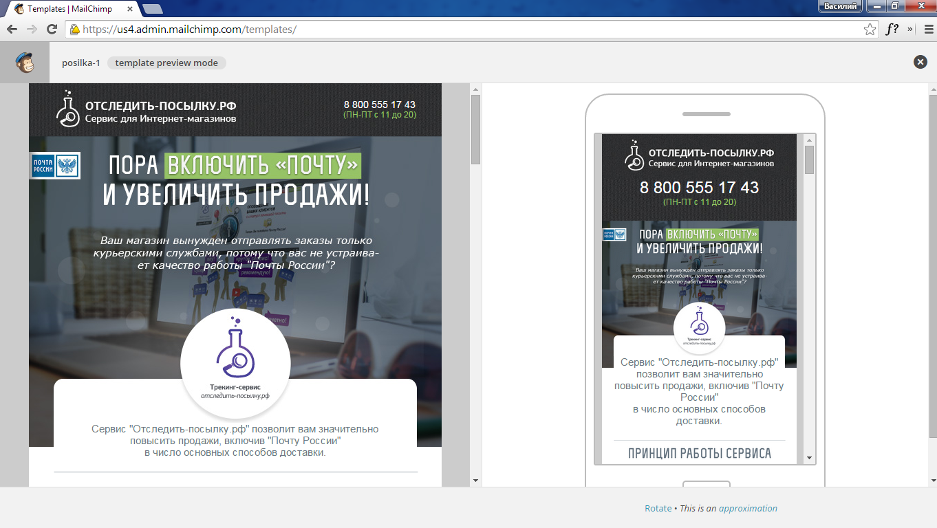Click (ПН-ПТ с 11 до 20) hours in desktop preview
Screen dimensions: 937x528
tap(380, 115)
